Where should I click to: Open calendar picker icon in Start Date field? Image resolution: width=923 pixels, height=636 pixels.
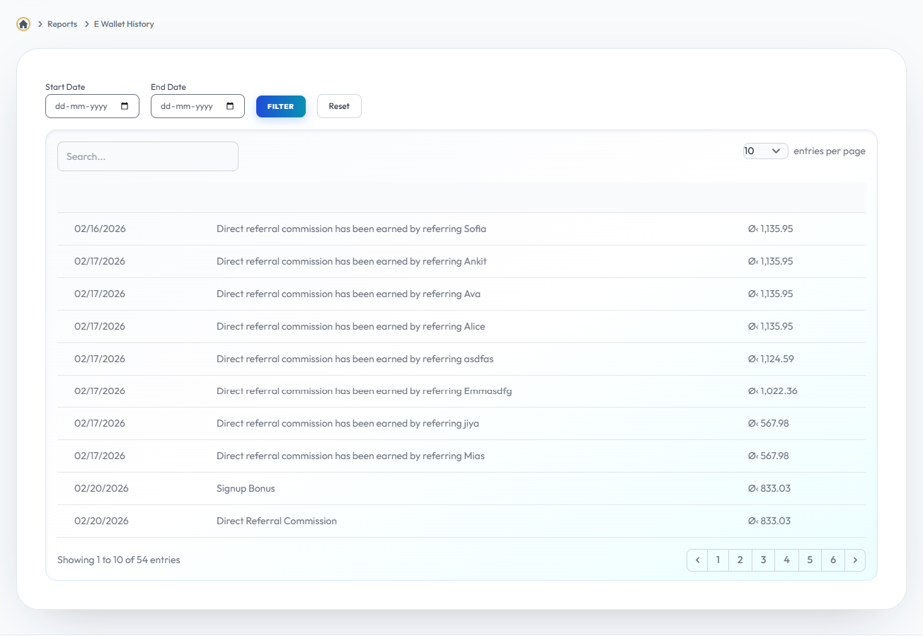click(125, 106)
